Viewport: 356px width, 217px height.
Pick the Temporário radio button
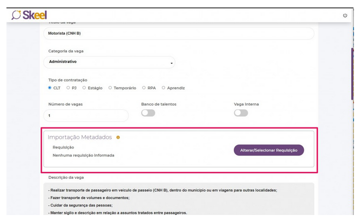(x=110, y=88)
